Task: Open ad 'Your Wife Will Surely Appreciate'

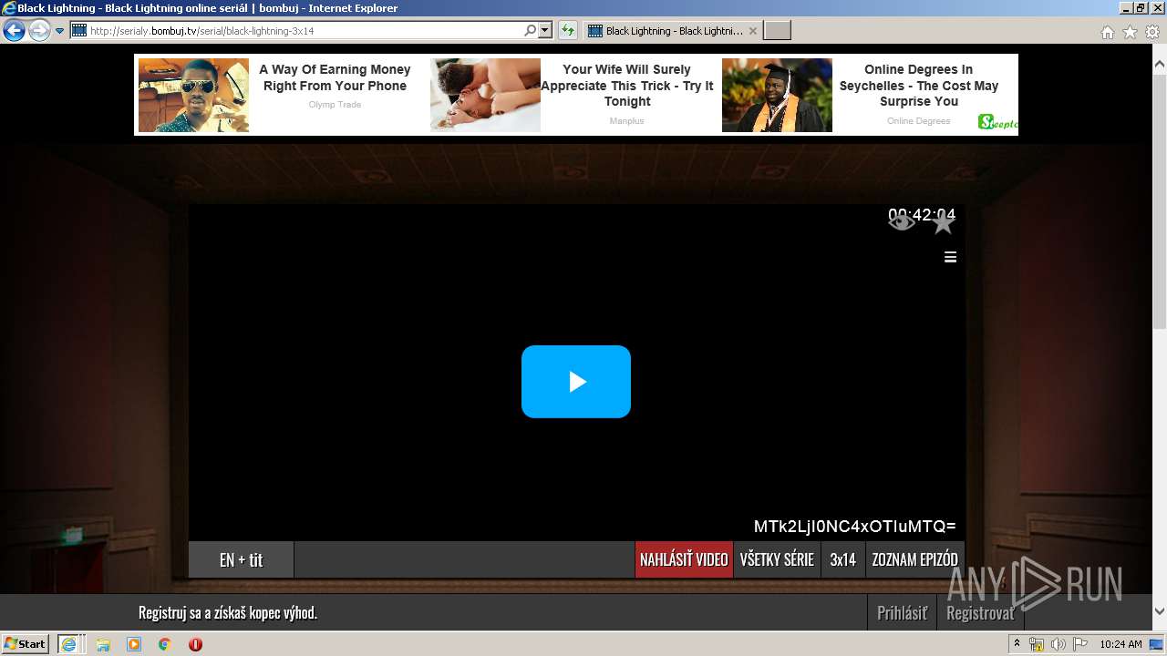Action: [627, 86]
